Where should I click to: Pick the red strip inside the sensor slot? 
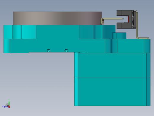click(128, 19)
